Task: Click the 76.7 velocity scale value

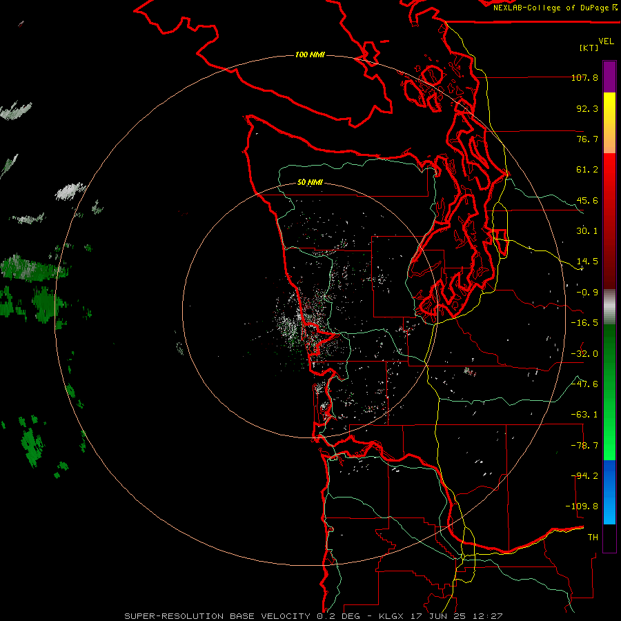Action: pos(587,139)
